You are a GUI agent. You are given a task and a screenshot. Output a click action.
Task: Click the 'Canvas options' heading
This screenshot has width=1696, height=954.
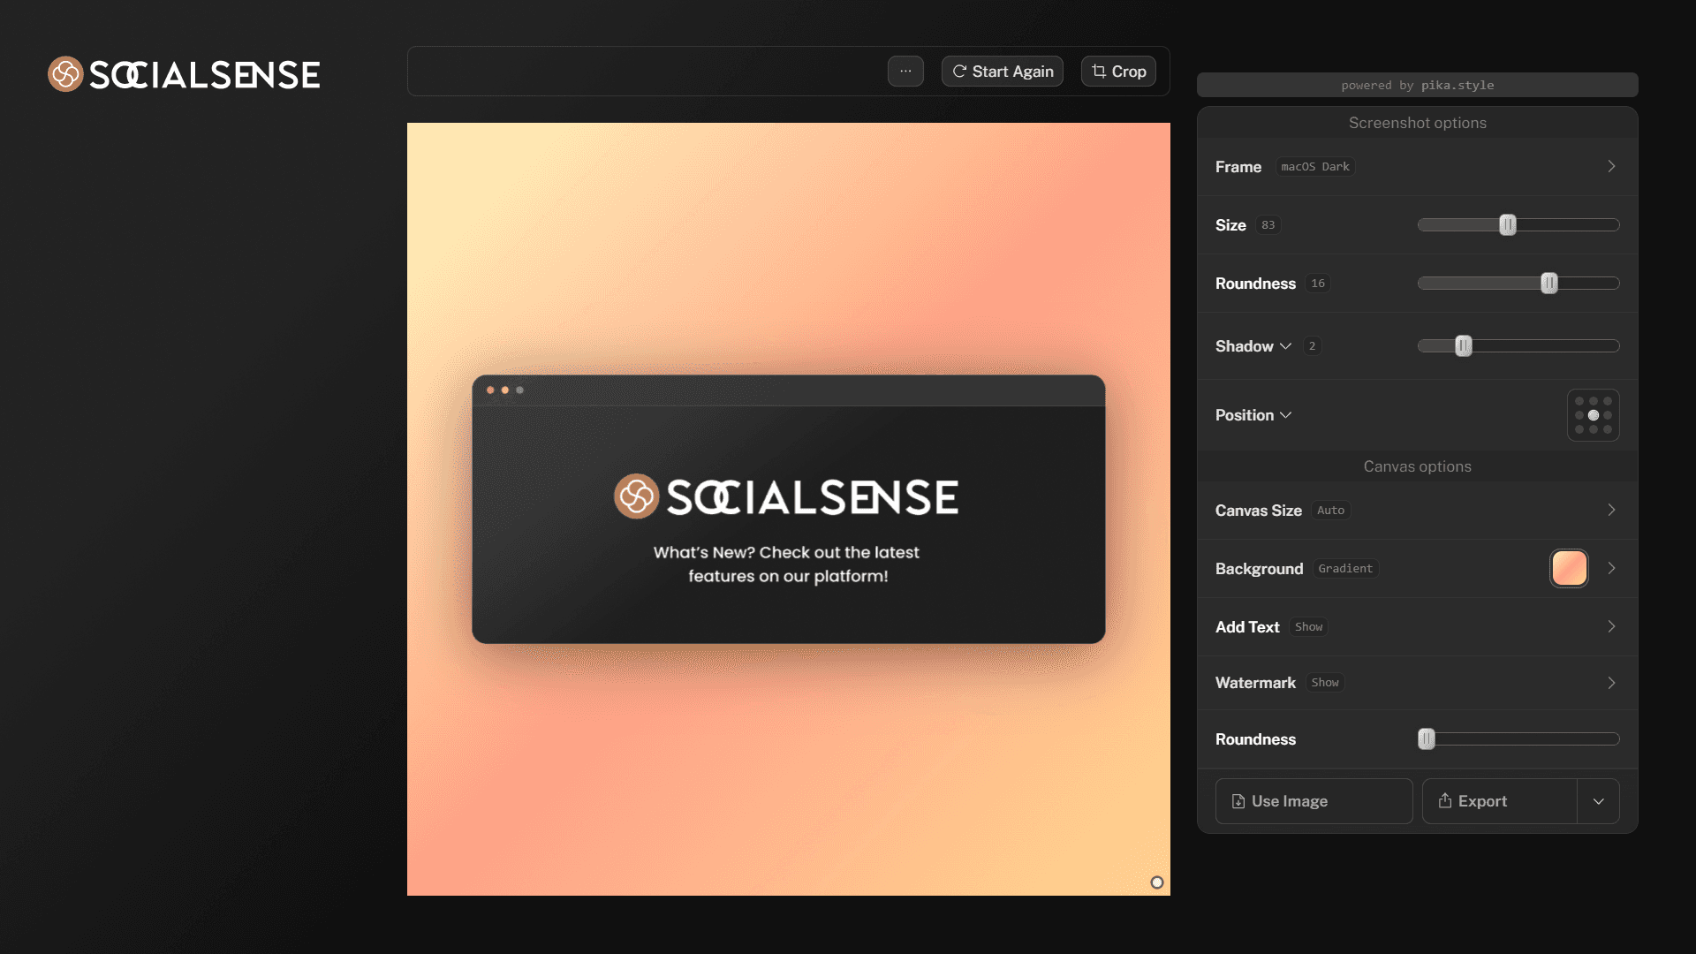pos(1417,466)
